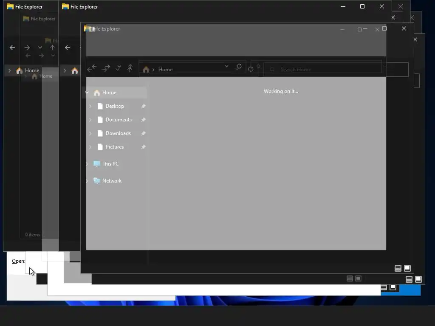This screenshot has width=435, height=326.
Task: Switch front window to large icons view
Action: (x=407, y=268)
